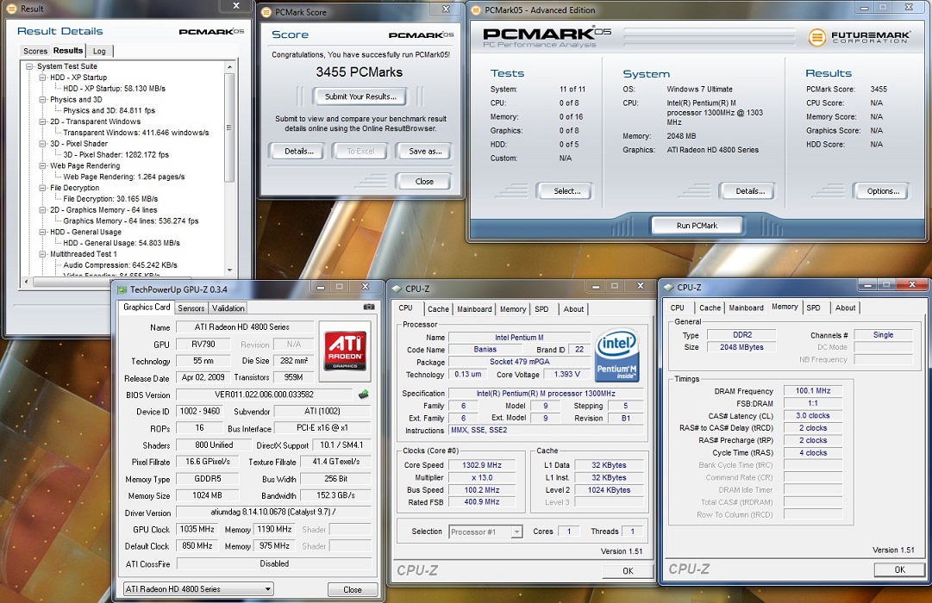Image resolution: width=932 pixels, height=603 pixels.
Task: Open the About tab in right CPU-Z window
Action: point(845,308)
